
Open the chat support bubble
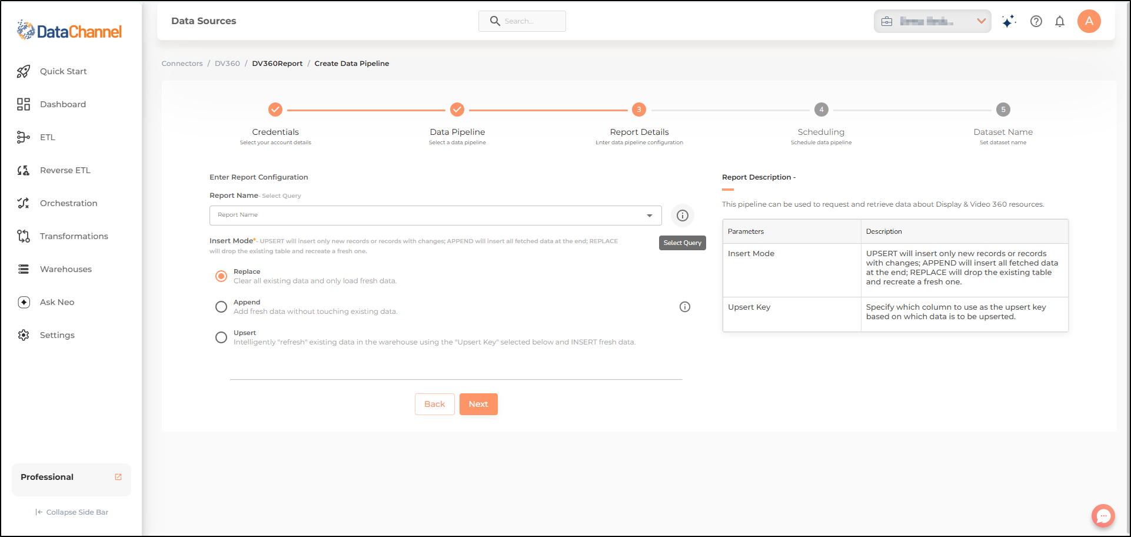click(1103, 516)
